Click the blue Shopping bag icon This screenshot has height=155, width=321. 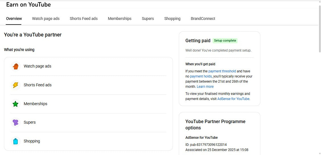(16, 141)
